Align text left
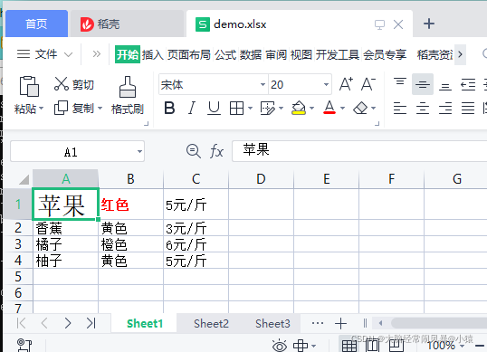This screenshot has height=352, width=487. [x=400, y=109]
